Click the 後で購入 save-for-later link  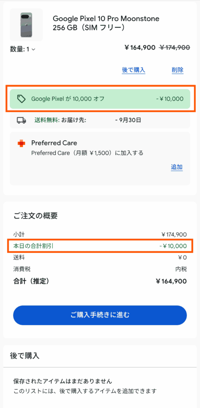(x=133, y=70)
